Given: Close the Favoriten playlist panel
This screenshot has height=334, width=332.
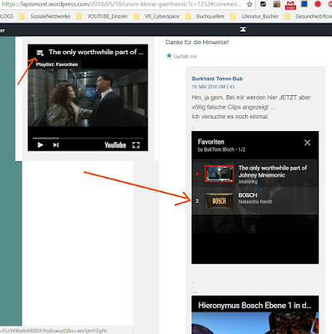Looking at the screenshot, I should 307,143.
